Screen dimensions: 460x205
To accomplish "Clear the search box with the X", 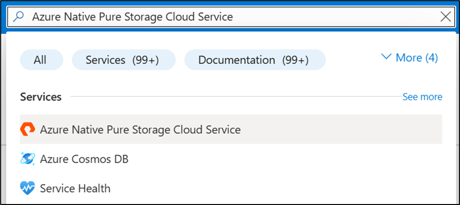I will [445, 17].
